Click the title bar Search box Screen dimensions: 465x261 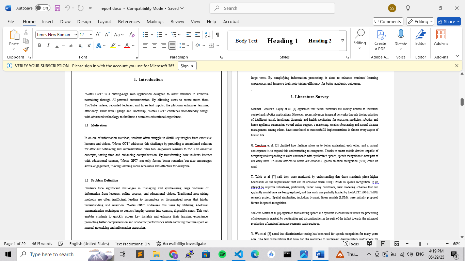click(272, 8)
